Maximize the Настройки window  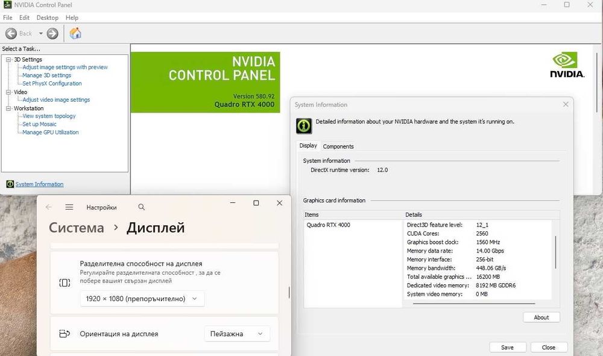256,203
